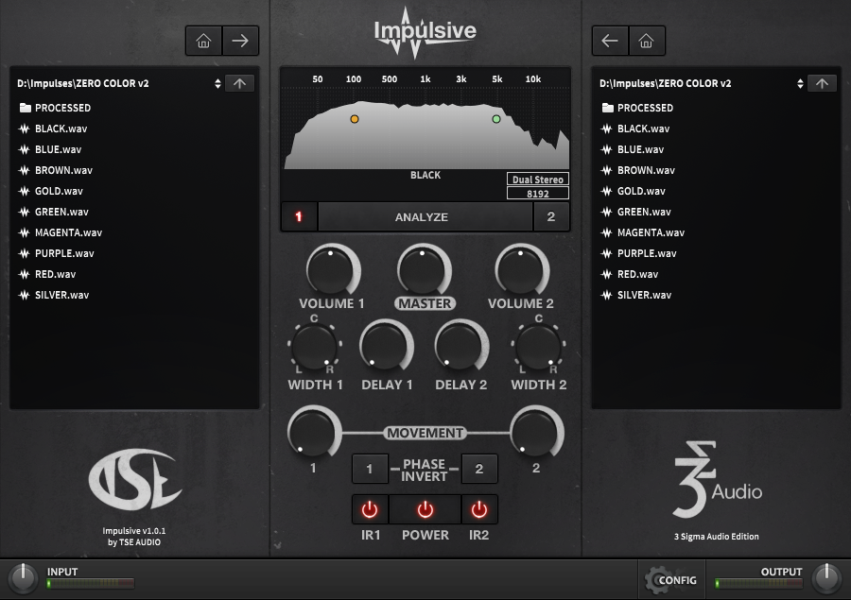Click the TSE logo
Screen dimensions: 851x600
tap(134, 479)
